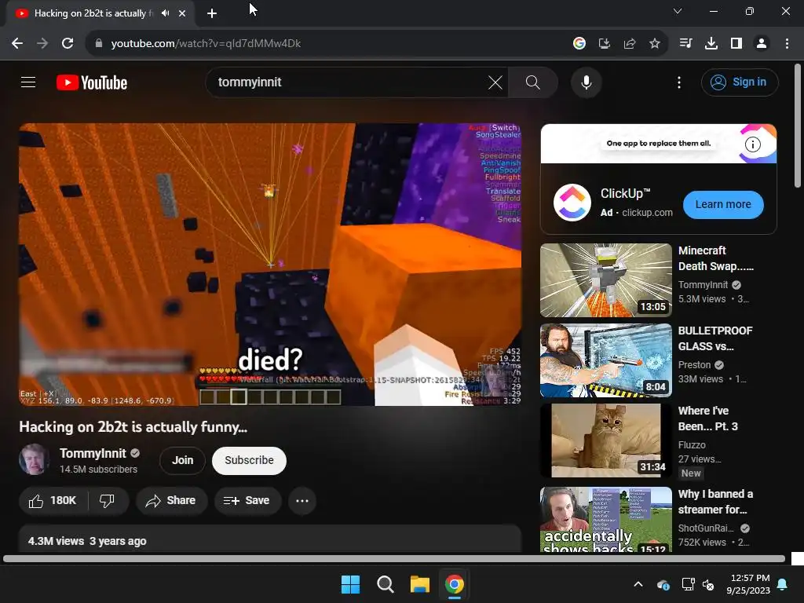Open clickup.com ad link

tap(647, 212)
